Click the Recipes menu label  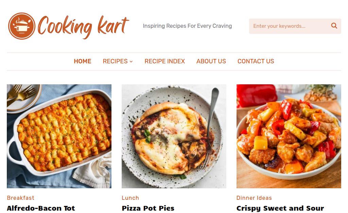[x=115, y=61]
